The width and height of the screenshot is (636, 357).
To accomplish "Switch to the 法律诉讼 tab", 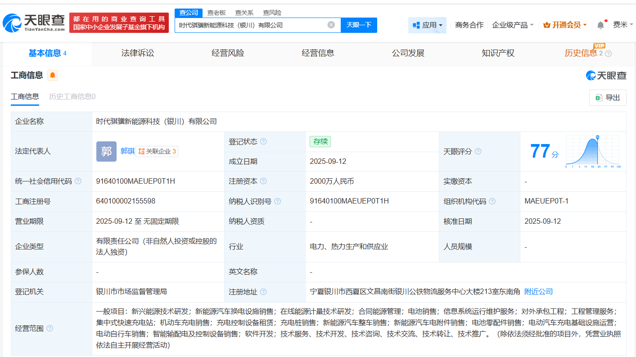I will [137, 53].
